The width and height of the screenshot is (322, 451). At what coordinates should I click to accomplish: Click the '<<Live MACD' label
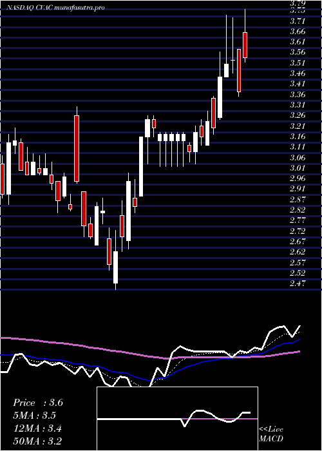click(x=271, y=434)
